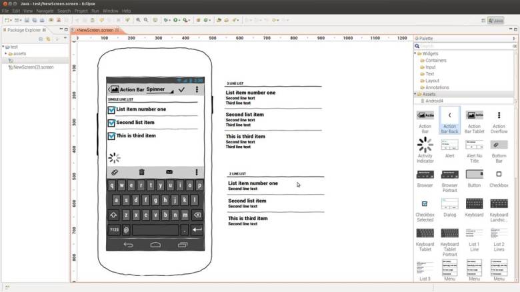Open the Navigate menu
Image resolution: width=520 pixels, height=292 pixels.
[x=45, y=11]
